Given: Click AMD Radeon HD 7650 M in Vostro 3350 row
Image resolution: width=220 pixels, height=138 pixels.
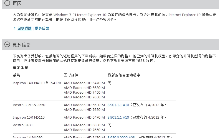Looking at the screenshot, I should pos(84,110).
